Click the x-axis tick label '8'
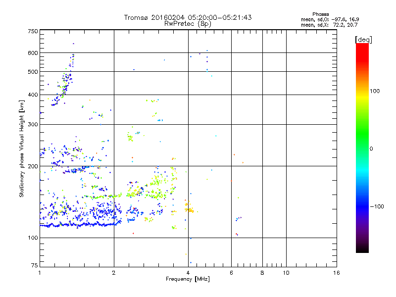The image size is (396, 297). point(262,273)
